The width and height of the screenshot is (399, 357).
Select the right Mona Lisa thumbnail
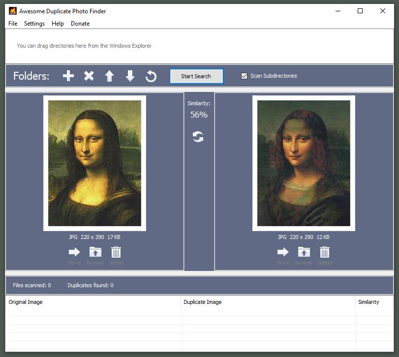304,163
